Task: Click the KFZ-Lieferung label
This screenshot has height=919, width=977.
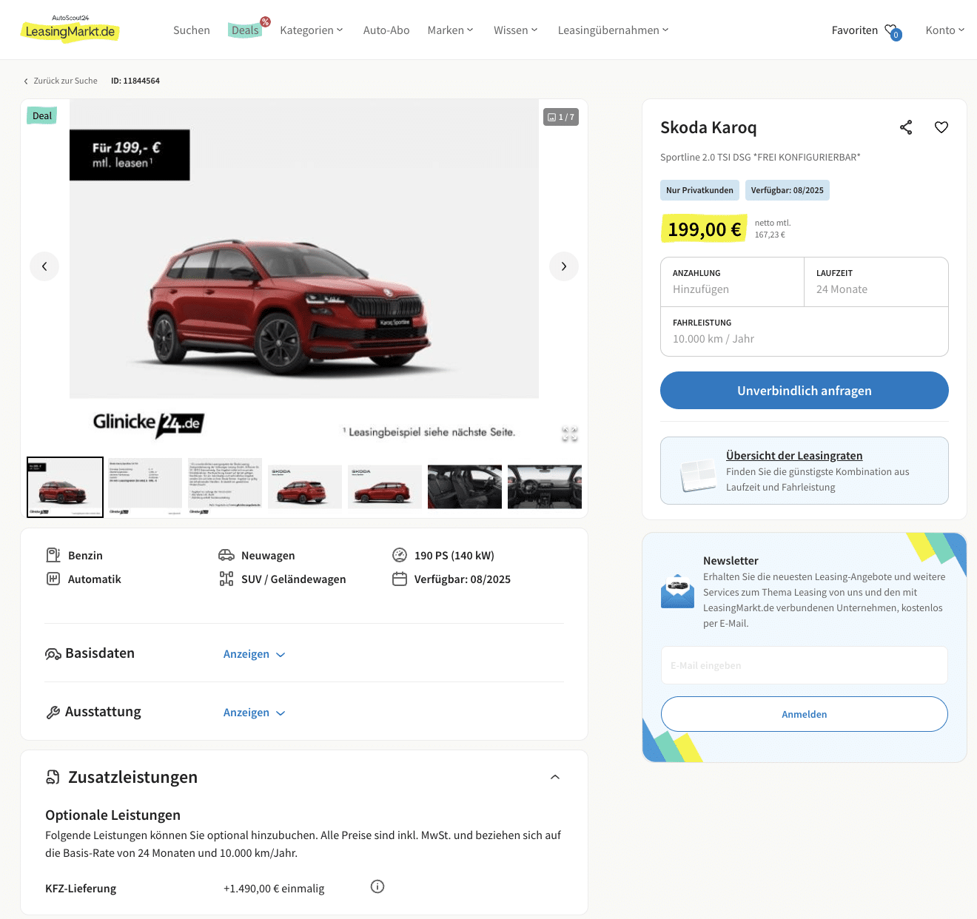Action: click(x=81, y=889)
